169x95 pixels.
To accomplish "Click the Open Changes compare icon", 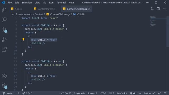I will tap(152, 9).
